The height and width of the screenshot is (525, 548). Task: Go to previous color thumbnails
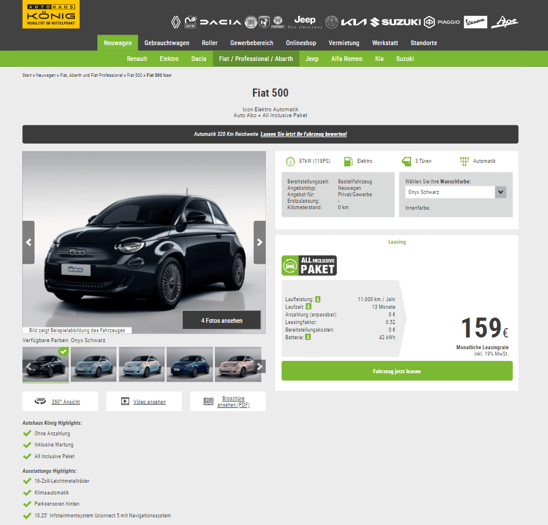click(29, 367)
